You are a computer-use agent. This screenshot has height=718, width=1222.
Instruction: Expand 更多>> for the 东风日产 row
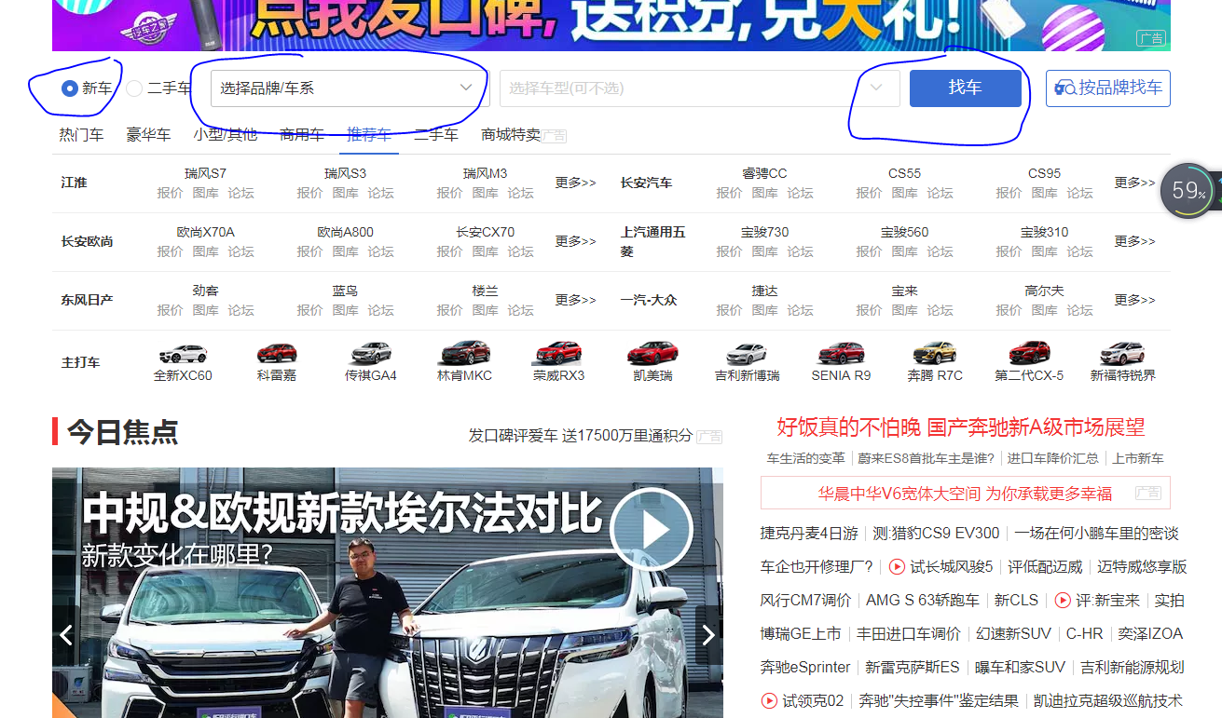[575, 300]
